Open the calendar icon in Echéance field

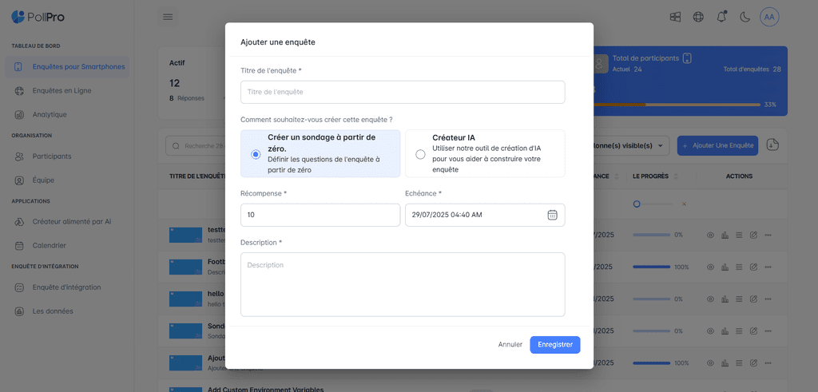click(553, 215)
